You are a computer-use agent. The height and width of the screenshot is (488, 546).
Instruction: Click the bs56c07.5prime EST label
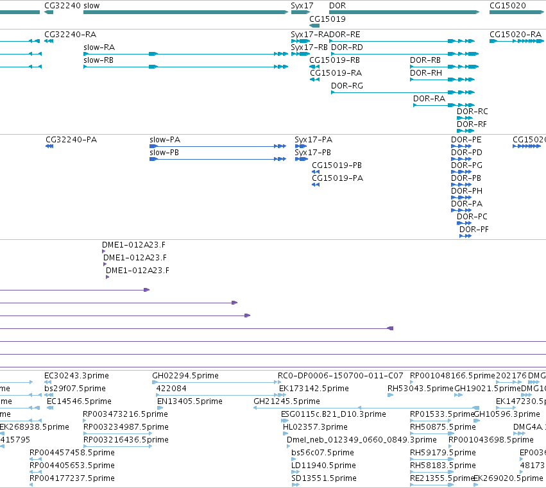pyautogui.click(x=323, y=453)
